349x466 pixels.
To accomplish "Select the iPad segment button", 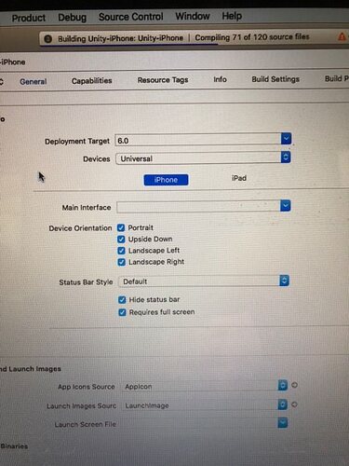I will click(x=239, y=178).
